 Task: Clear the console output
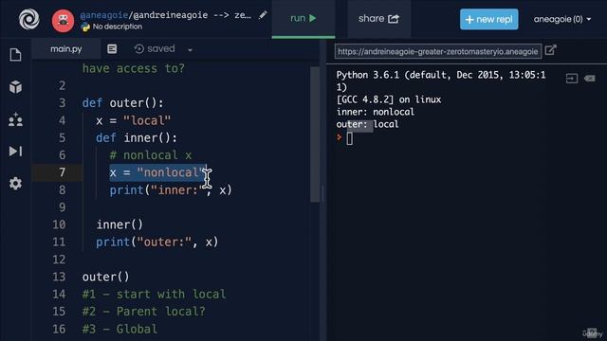pos(590,79)
